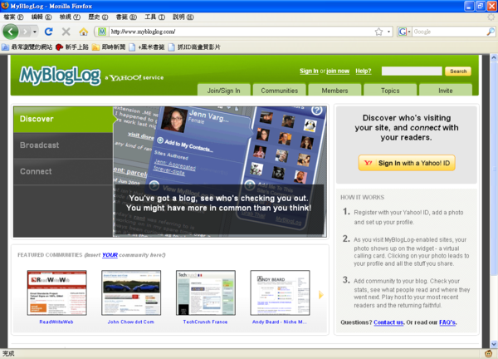This screenshot has width=498, height=359.
Task: Click the YOUR link in Featured Communities
Action: click(x=110, y=255)
